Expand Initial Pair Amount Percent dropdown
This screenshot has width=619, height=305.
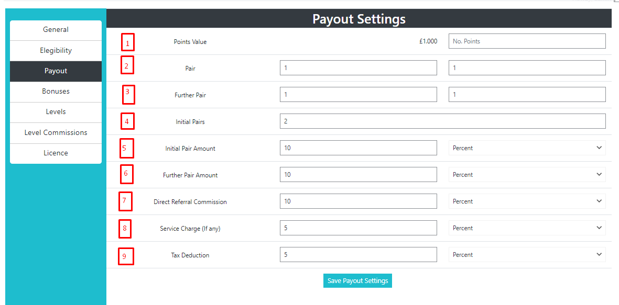pos(527,148)
